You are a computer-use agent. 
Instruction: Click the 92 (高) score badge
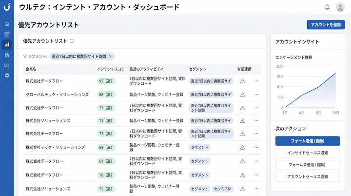pyautogui.click(x=106, y=81)
